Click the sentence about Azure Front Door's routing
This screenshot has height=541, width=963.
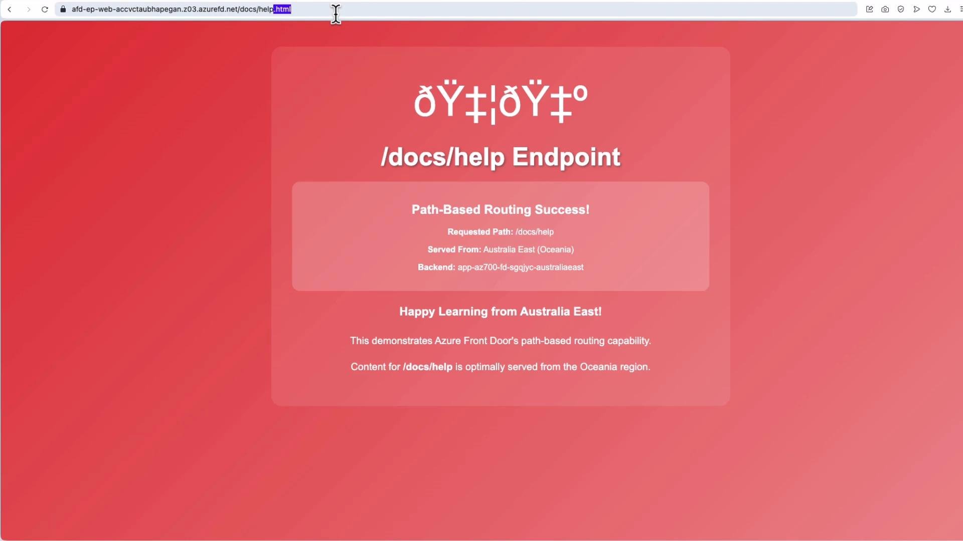click(x=501, y=341)
